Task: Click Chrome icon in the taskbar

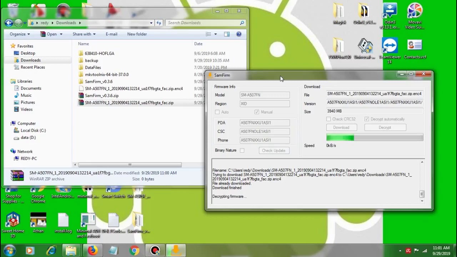Action: tap(134, 251)
